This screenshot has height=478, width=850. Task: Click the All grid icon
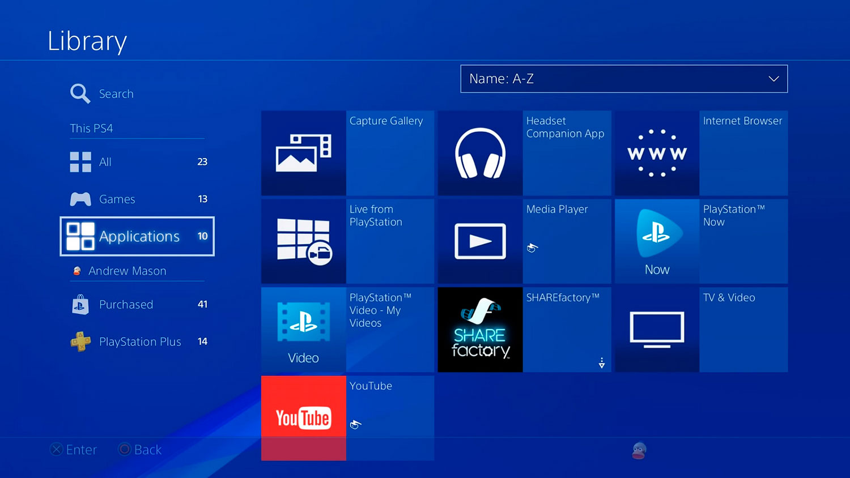click(80, 162)
